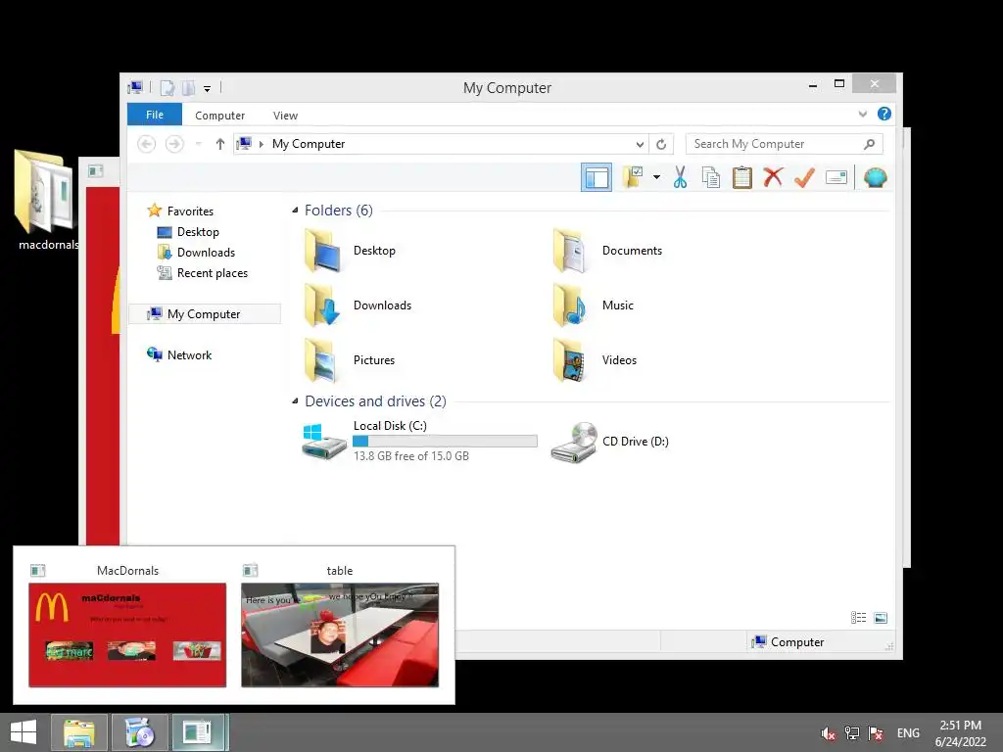The width and height of the screenshot is (1003, 752).
Task: Open the Quick Access Toolbar dropdown
Action: tap(208, 88)
